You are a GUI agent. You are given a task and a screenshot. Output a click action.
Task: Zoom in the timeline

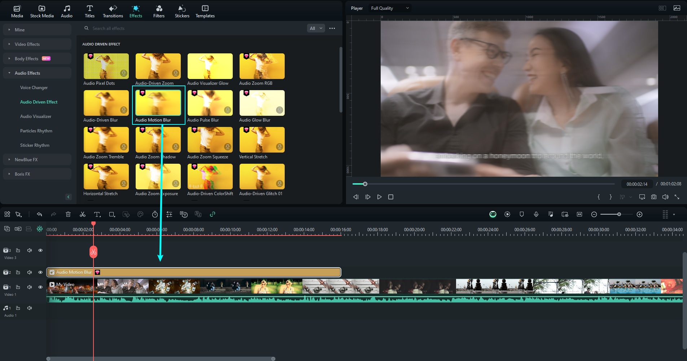click(x=639, y=214)
